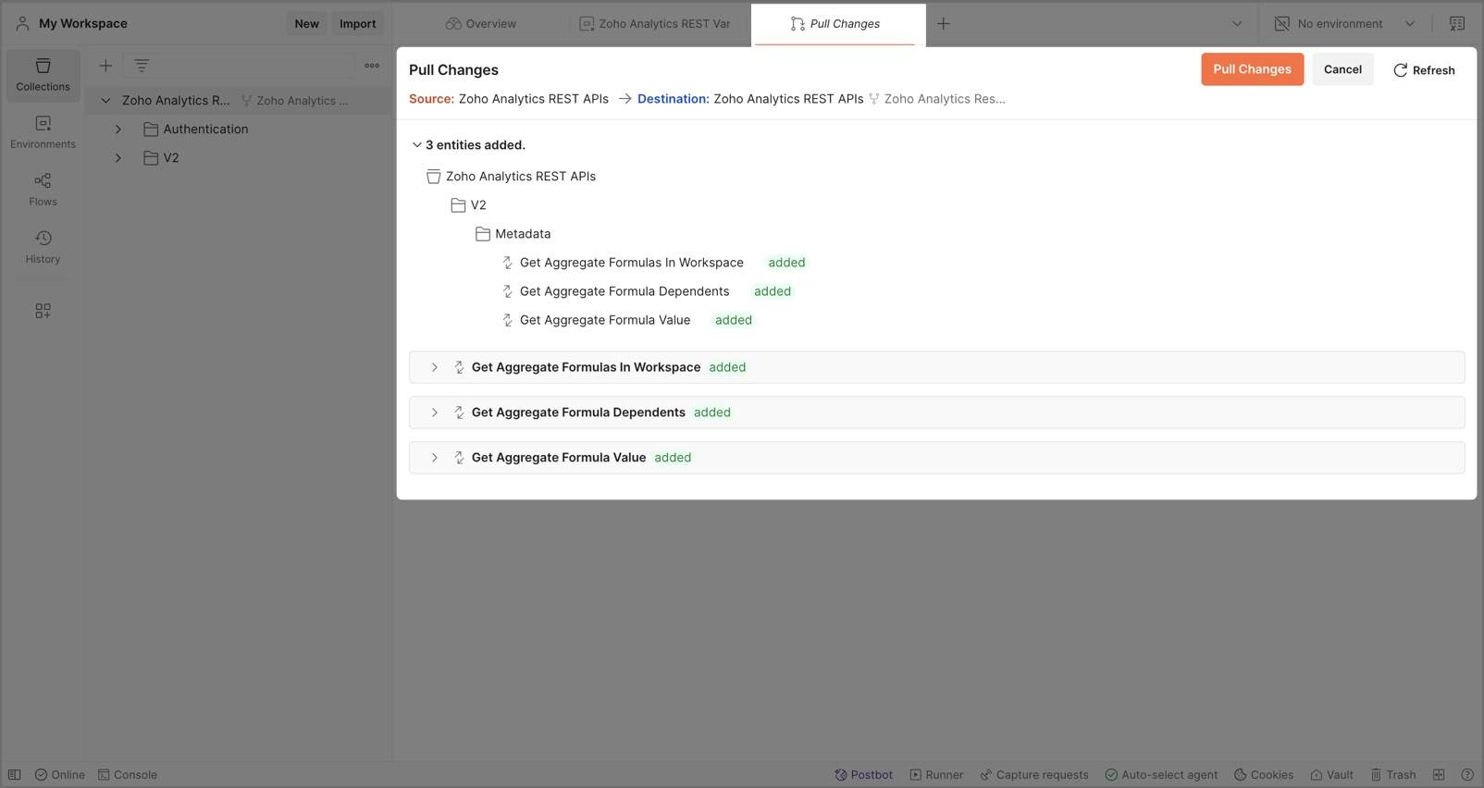The image size is (1484, 788).
Task: Click Zoho Analytics REST APIs collection in tree
Action: 512,177
